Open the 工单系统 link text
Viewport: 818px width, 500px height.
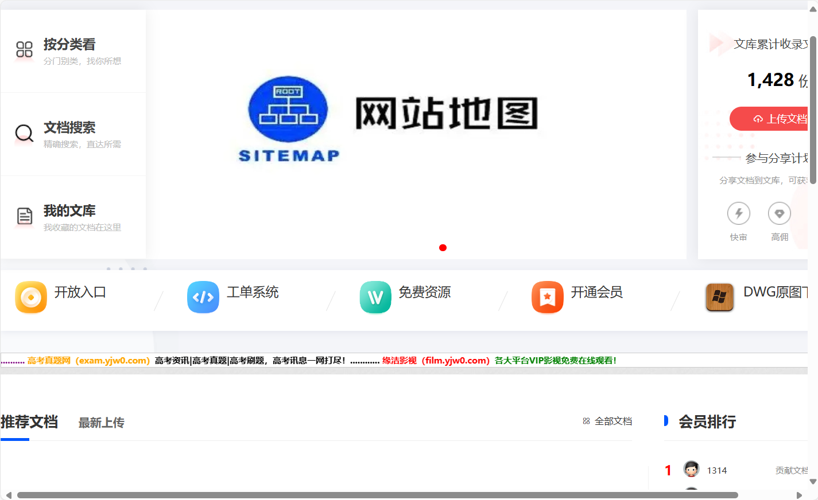tap(253, 292)
